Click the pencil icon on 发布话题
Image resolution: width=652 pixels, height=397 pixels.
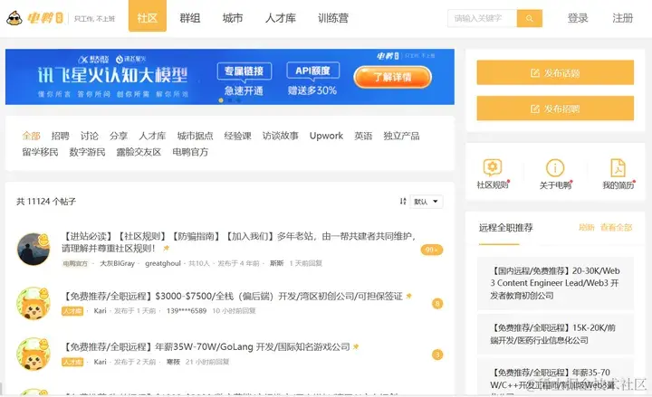coord(535,73)
